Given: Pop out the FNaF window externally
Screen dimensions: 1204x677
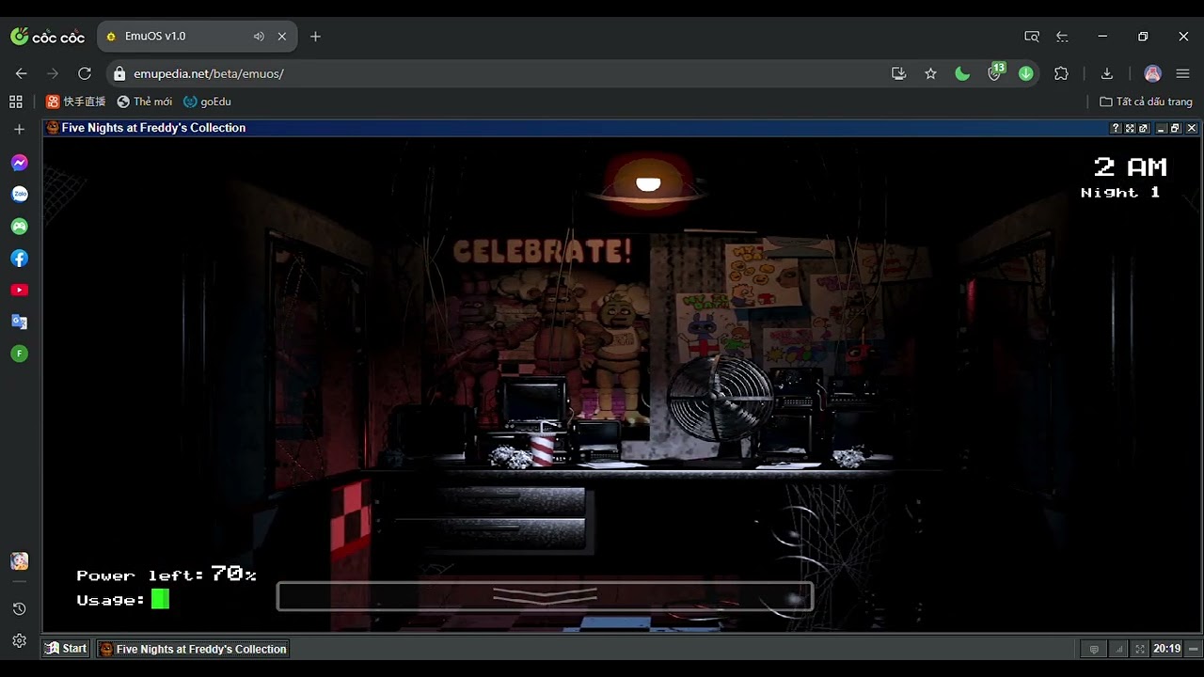Looking at the screenshot, I should (x=1144, y=128).
